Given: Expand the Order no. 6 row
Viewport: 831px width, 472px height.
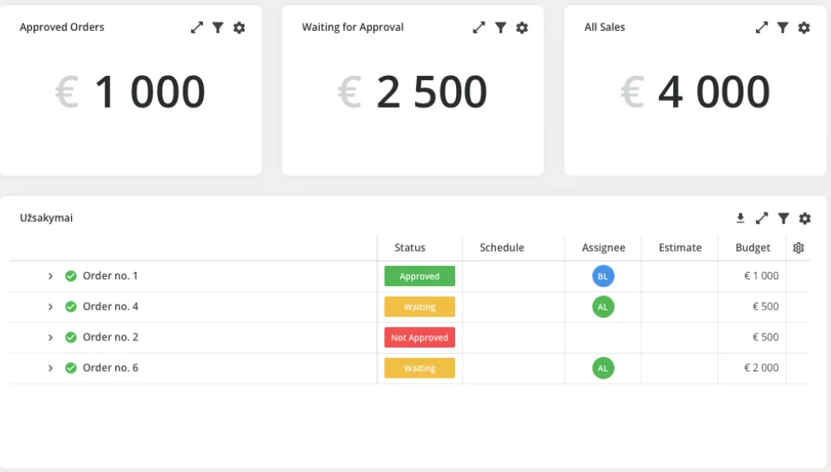Looking at the screenshot, I should (x=50, y=369).
